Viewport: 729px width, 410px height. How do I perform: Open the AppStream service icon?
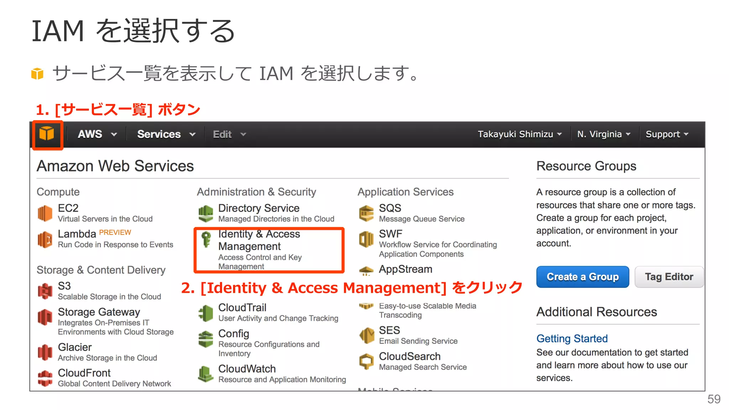(x=366, y=271)
